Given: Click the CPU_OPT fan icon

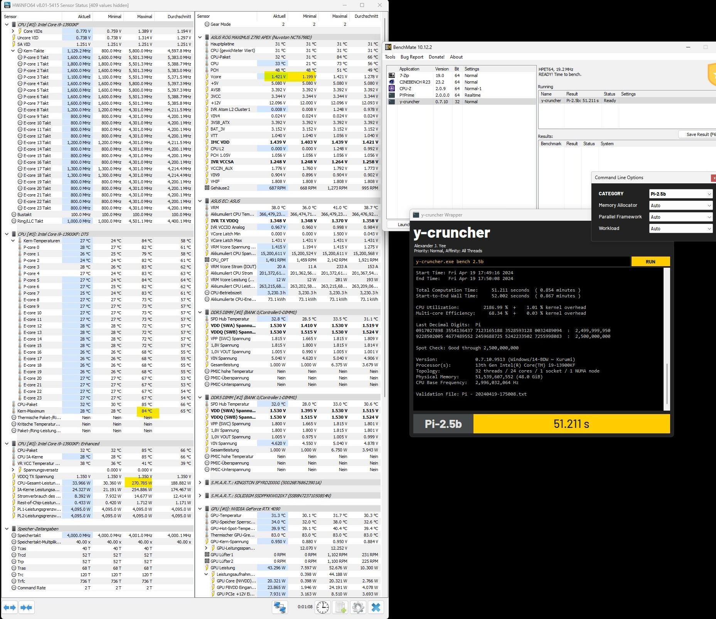Looking at the screenshot, I should pos(207,260).
